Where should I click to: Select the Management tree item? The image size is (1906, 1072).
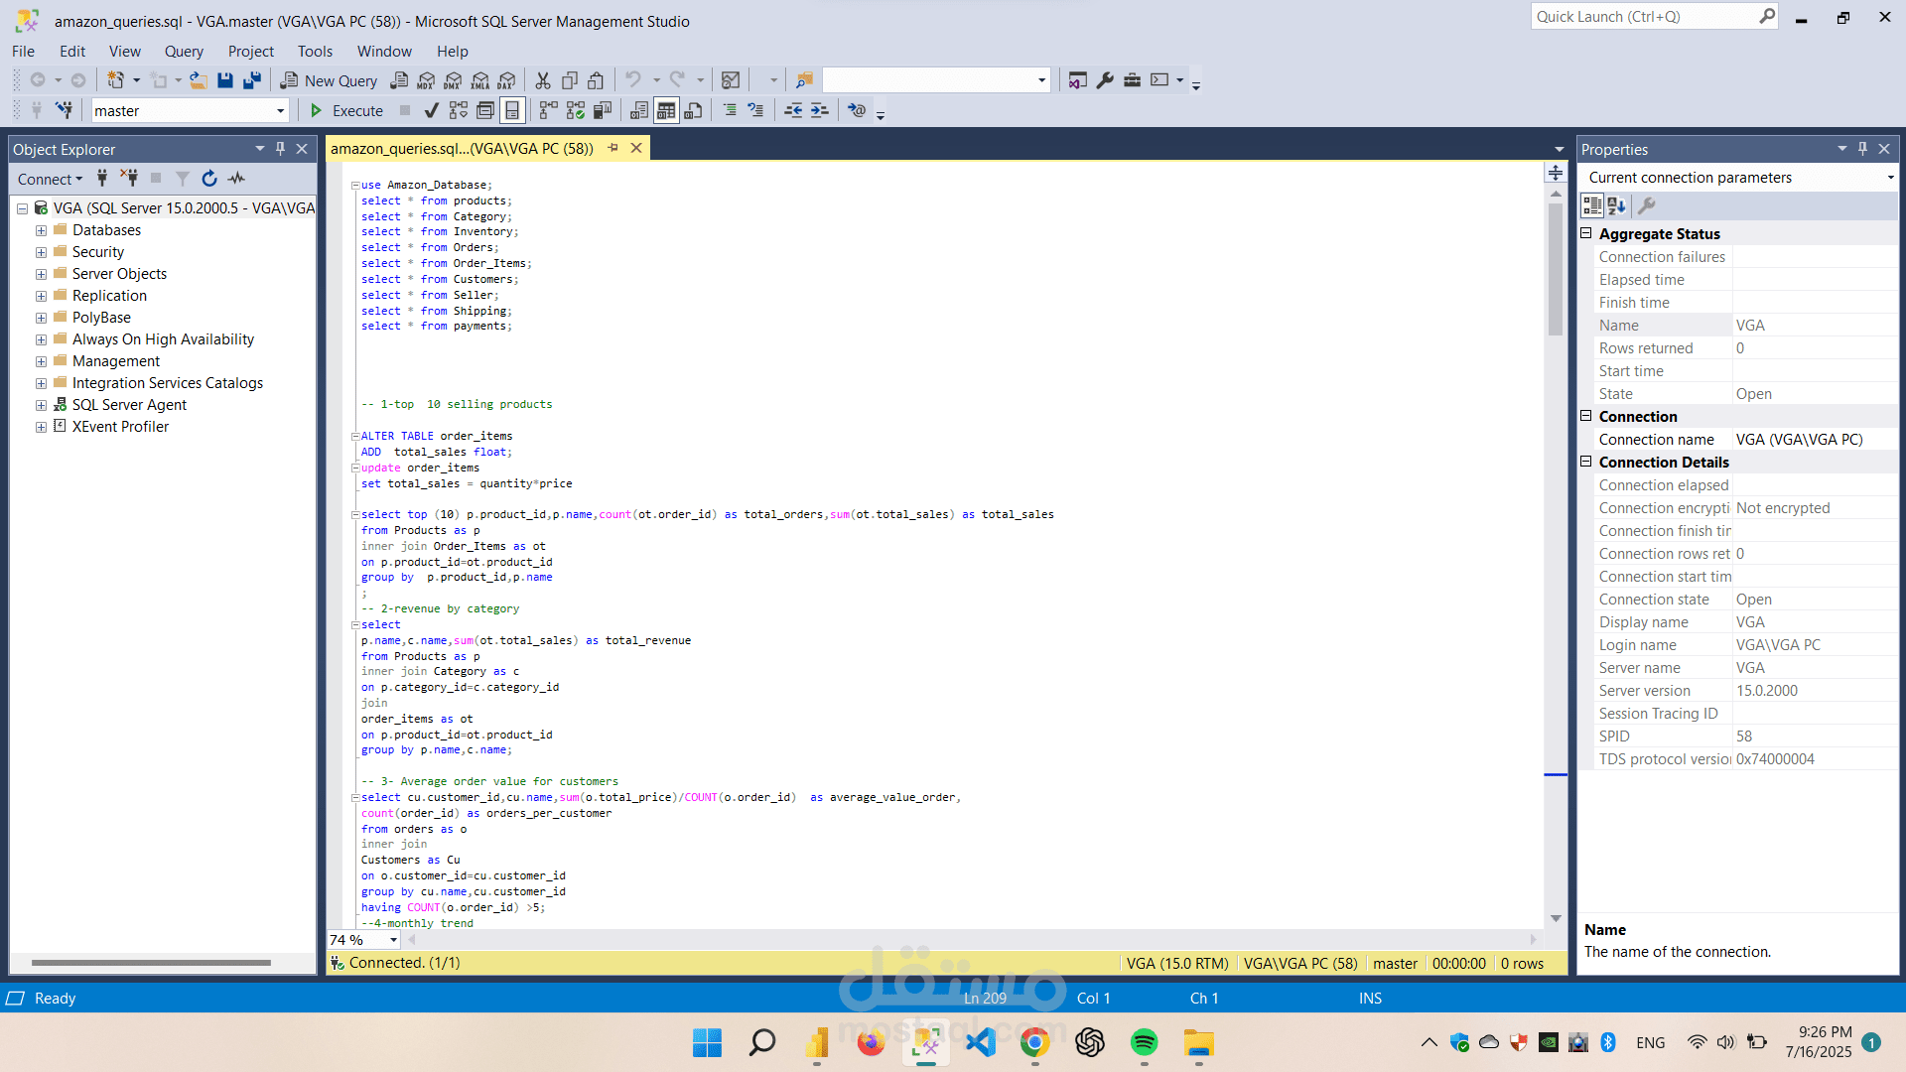point(116,361)
